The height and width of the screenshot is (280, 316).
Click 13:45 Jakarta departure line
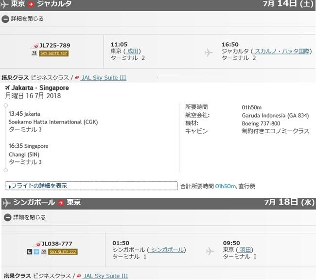coord(24,114)
